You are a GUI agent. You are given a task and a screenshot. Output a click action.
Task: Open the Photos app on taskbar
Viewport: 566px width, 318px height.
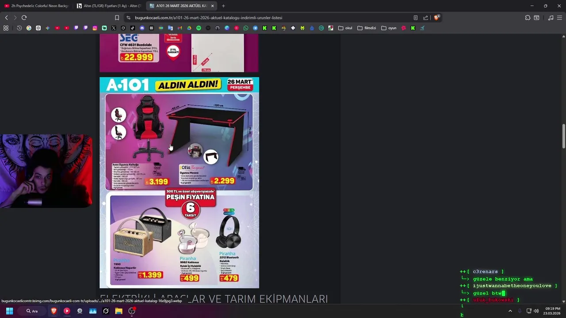(93, 311)
